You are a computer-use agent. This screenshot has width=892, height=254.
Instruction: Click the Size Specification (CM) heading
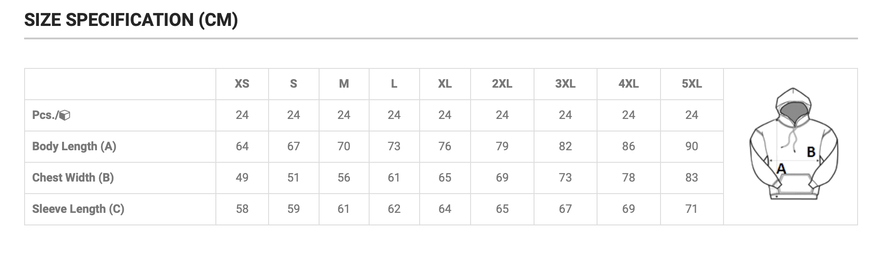131,20
